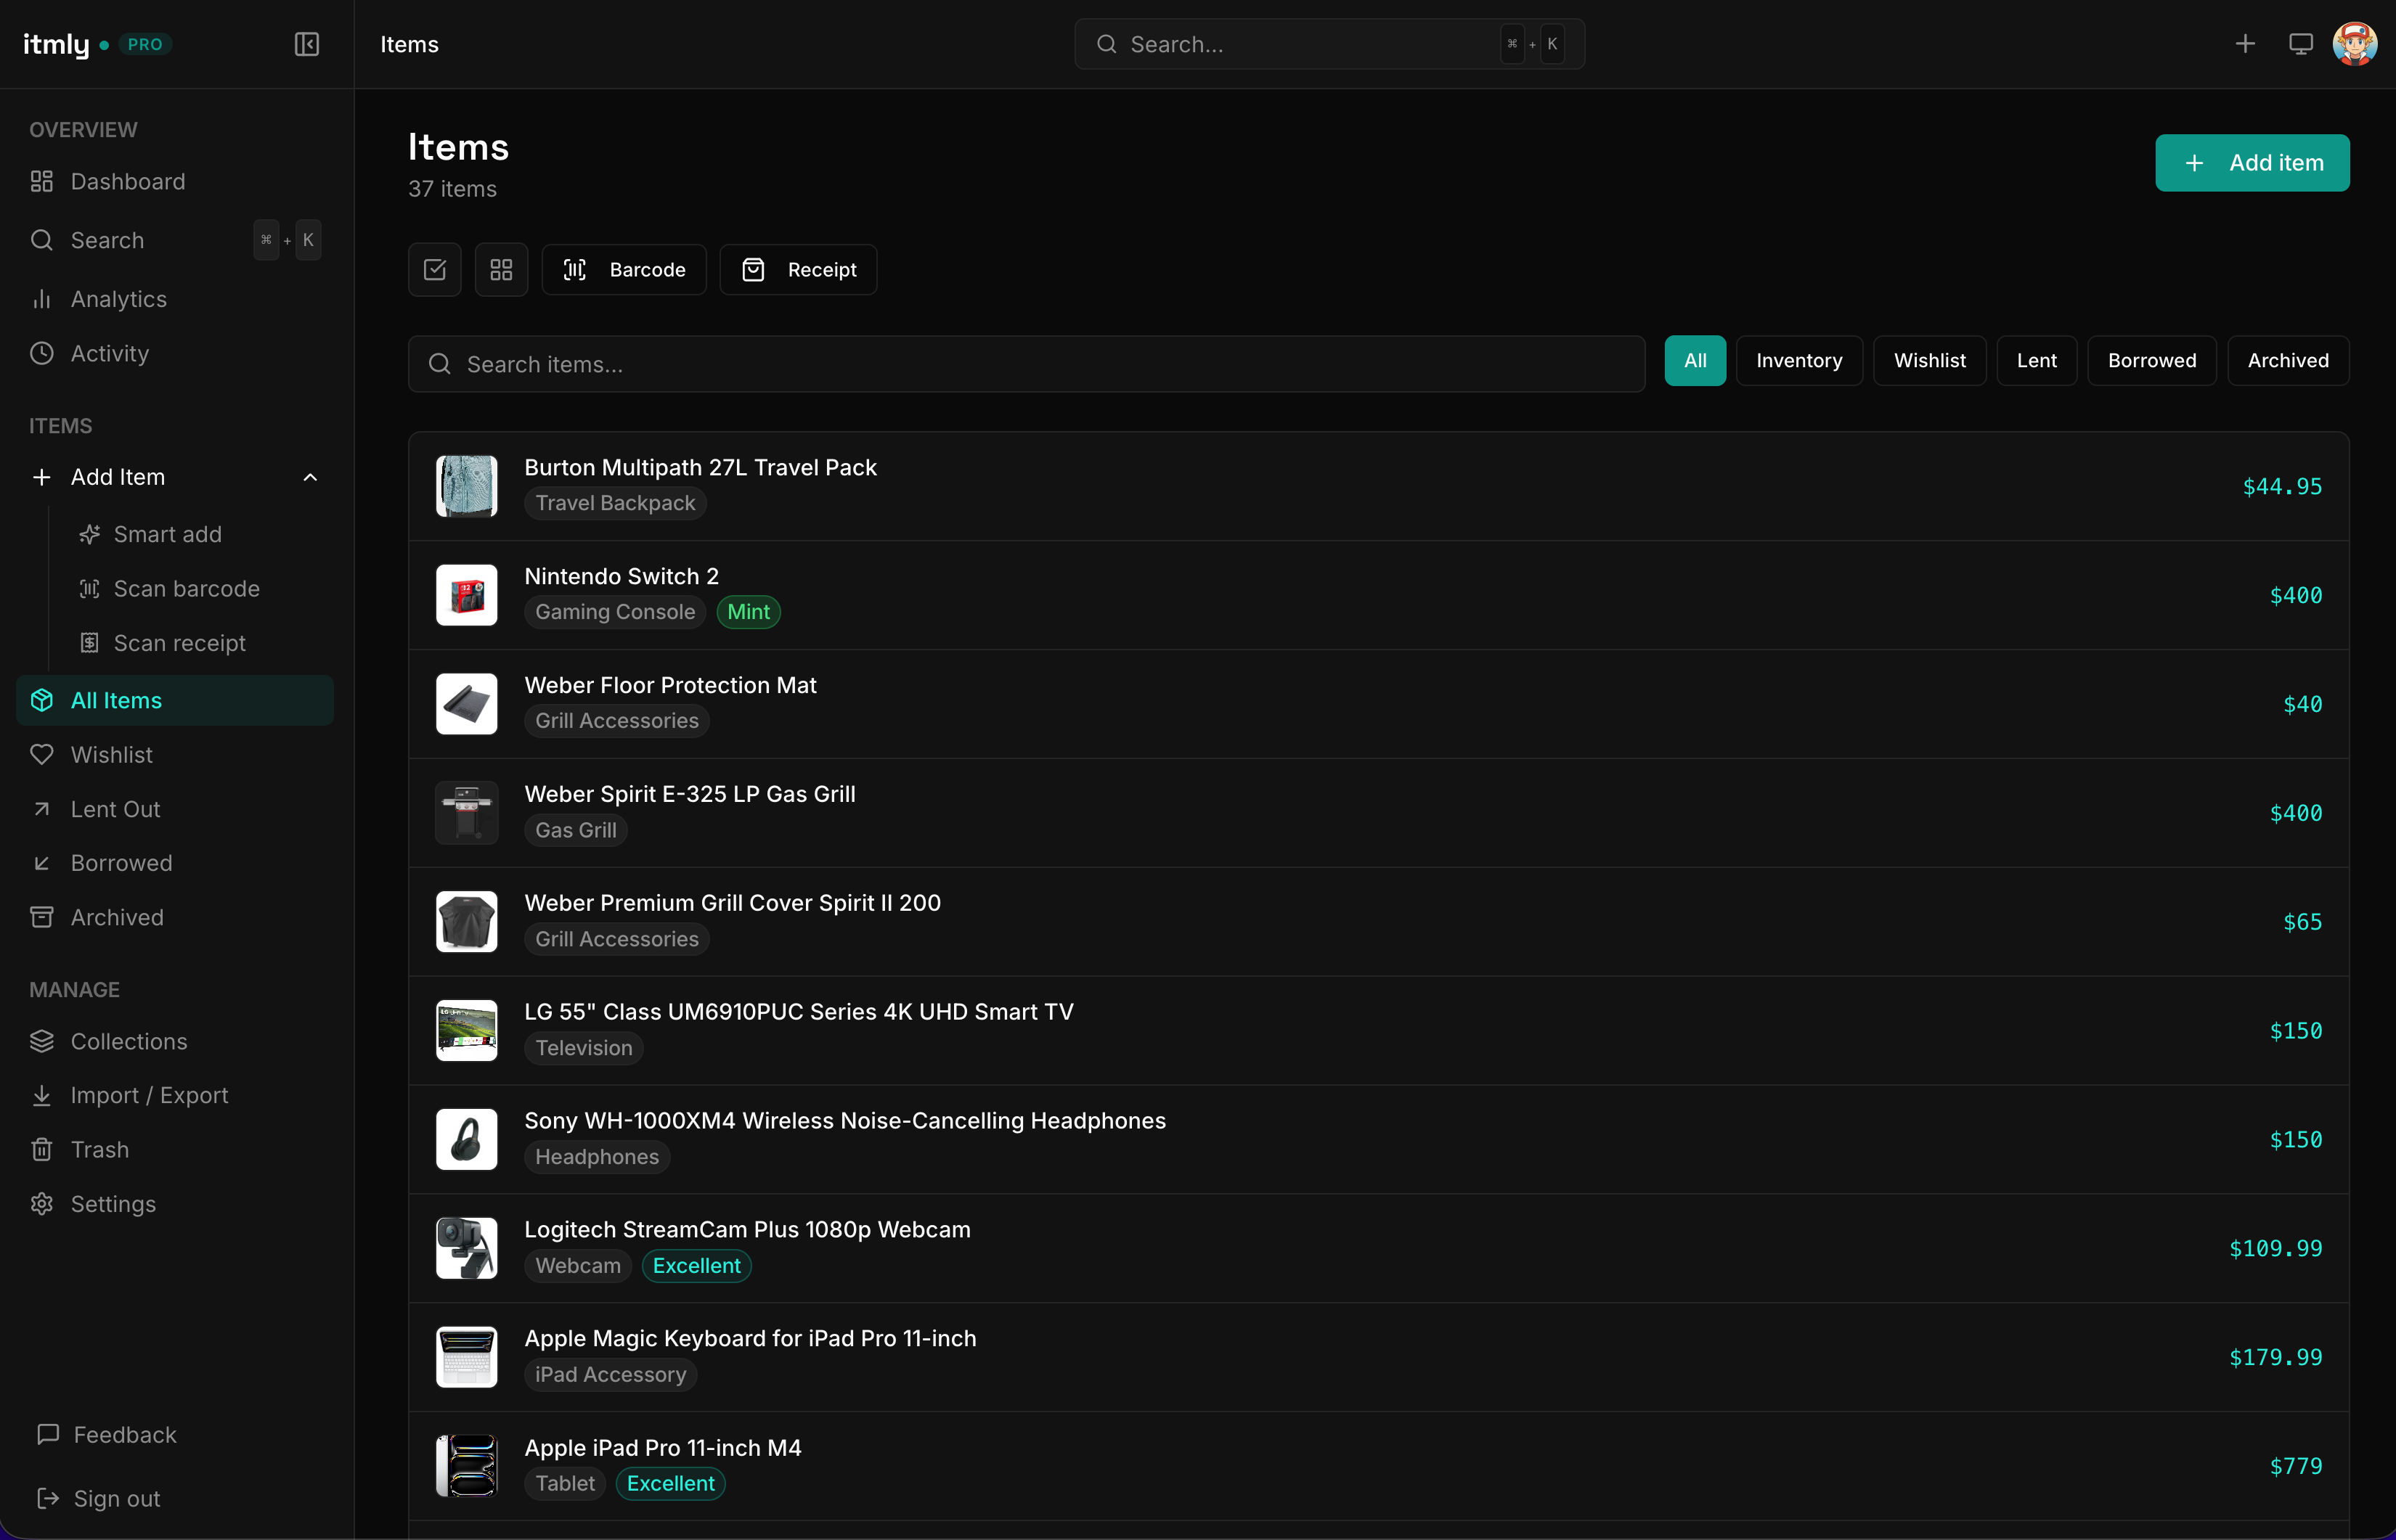2396x1540 pixels.
Task: Click the Barcode scan button
Action: coord(624,270)
